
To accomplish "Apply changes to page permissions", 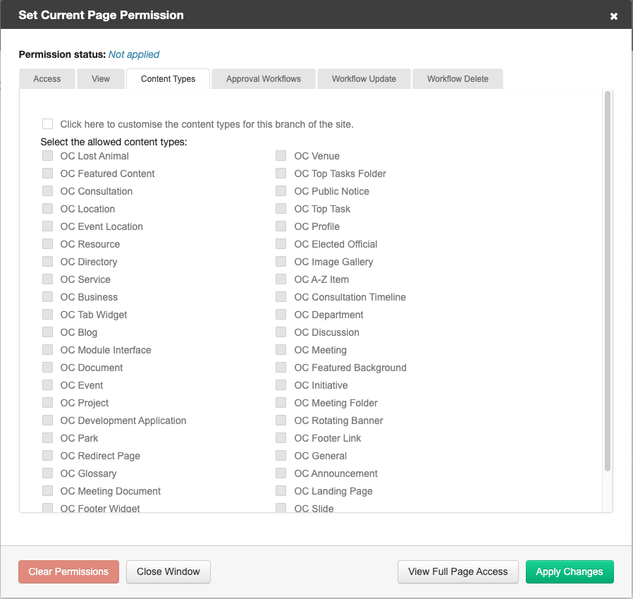I will [570, 572].
